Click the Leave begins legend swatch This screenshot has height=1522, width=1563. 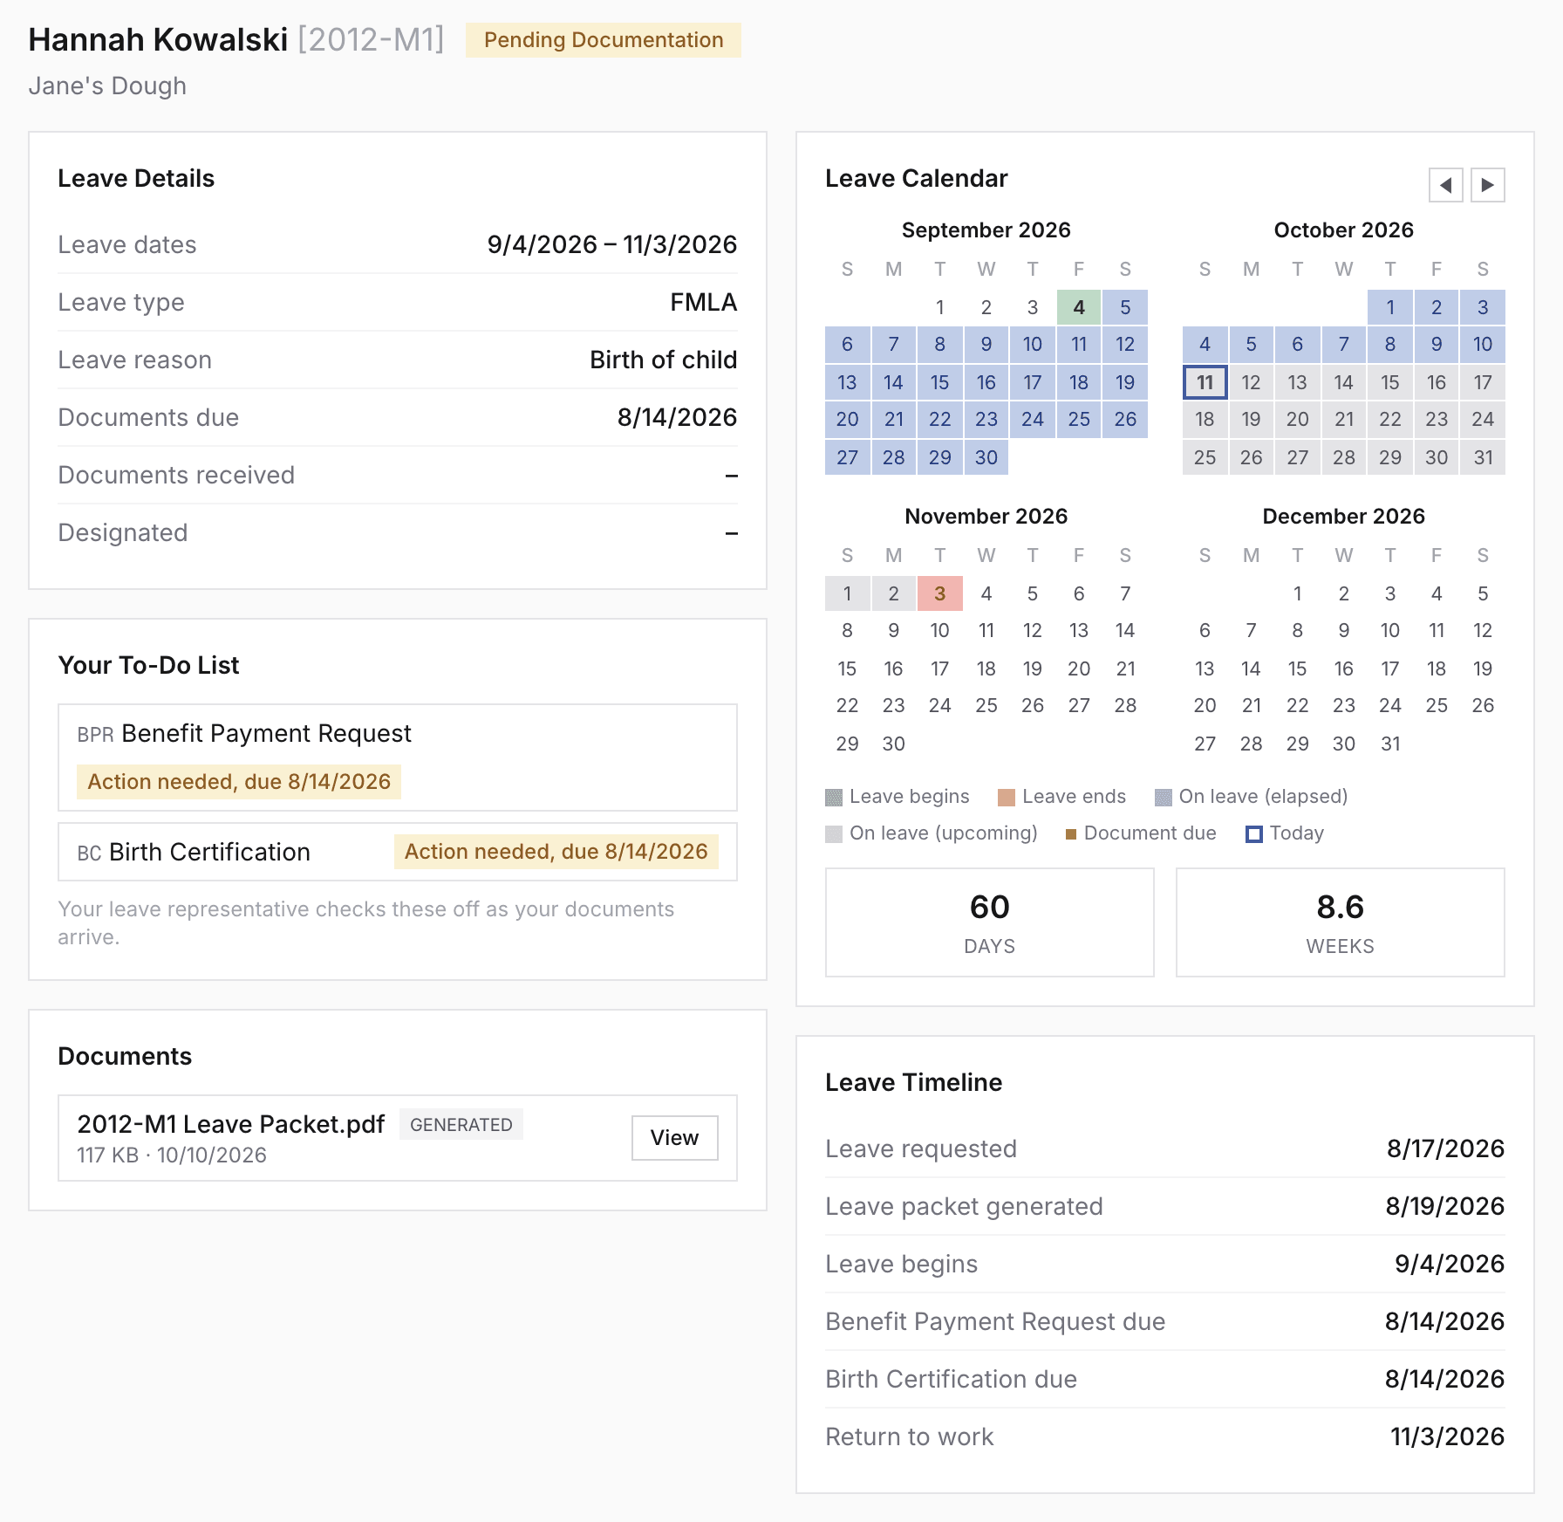834,798
